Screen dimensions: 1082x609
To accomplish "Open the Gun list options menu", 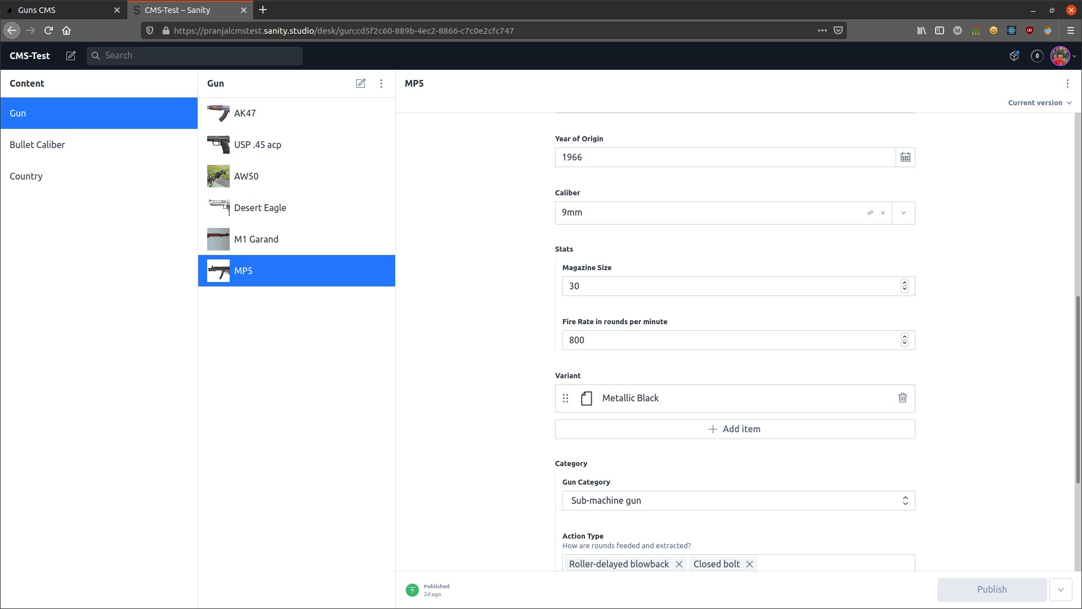I will [381, 83].
